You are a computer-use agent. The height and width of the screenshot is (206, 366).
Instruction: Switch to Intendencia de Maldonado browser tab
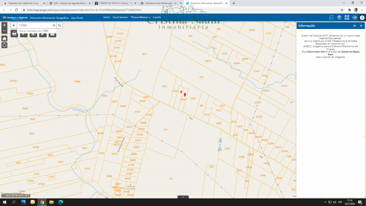coord(162,3)
